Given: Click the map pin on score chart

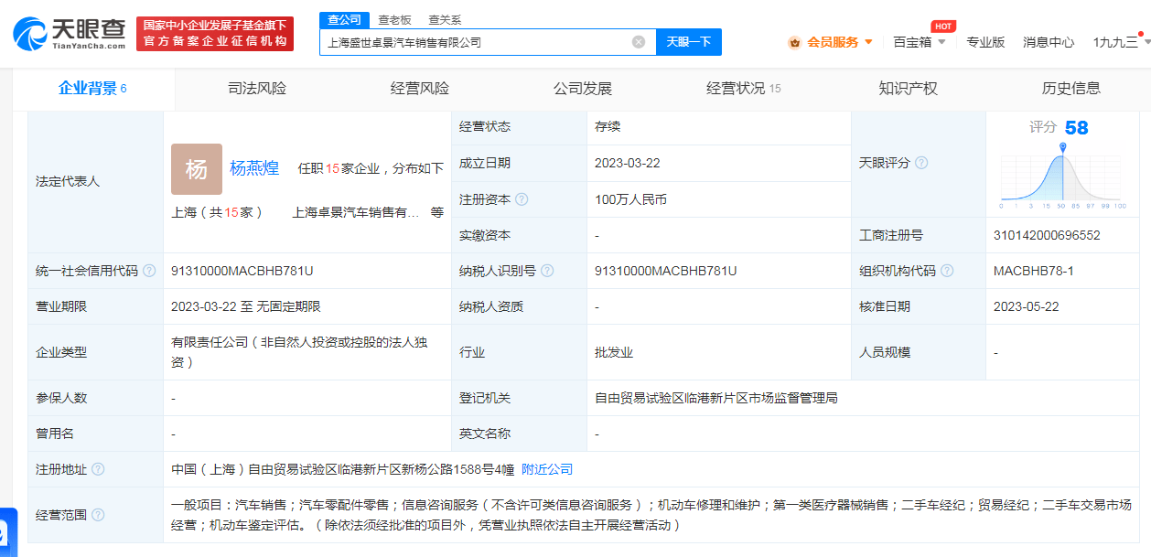Looking at the screenshot, I should click(x=1062, y=147).
